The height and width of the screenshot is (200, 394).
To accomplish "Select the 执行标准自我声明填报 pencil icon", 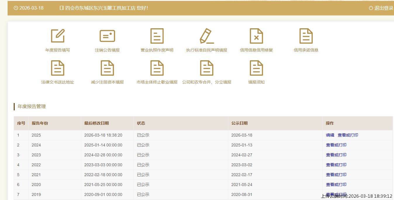I will click(x=207, y=36).
